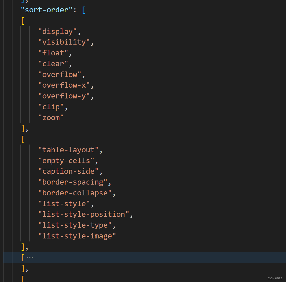The image size is (286, 282).
Task: Place cursor on the "zoom" string
Action: [x=51, y=118]
